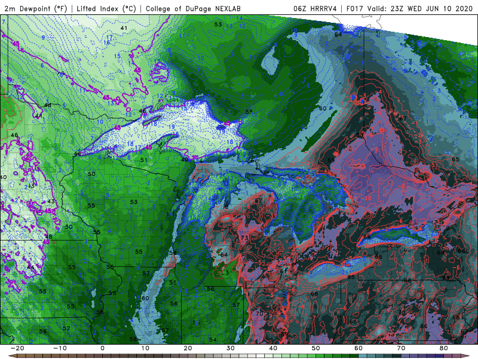Click the dewpoint value 44 on the map
The image size is (478, 359).
coord(30,267)
